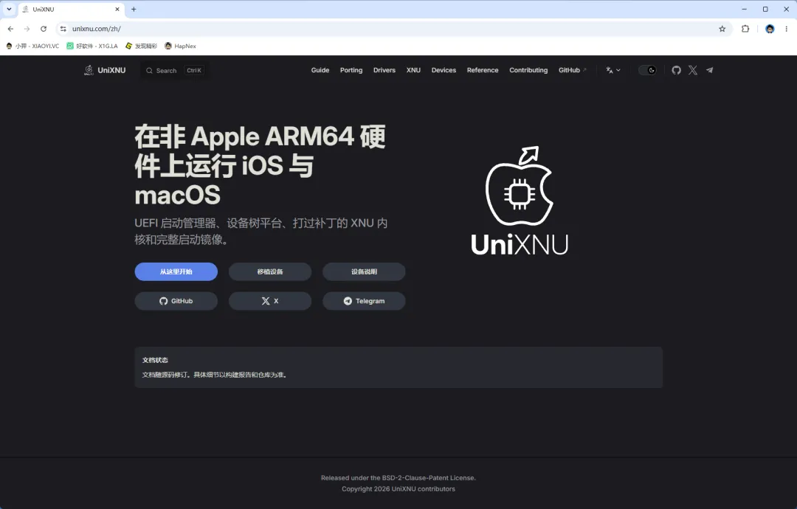The height and width of the screenshot is (509, 797).
Task: Open language translation dropdown
Action: click(613, 70)
